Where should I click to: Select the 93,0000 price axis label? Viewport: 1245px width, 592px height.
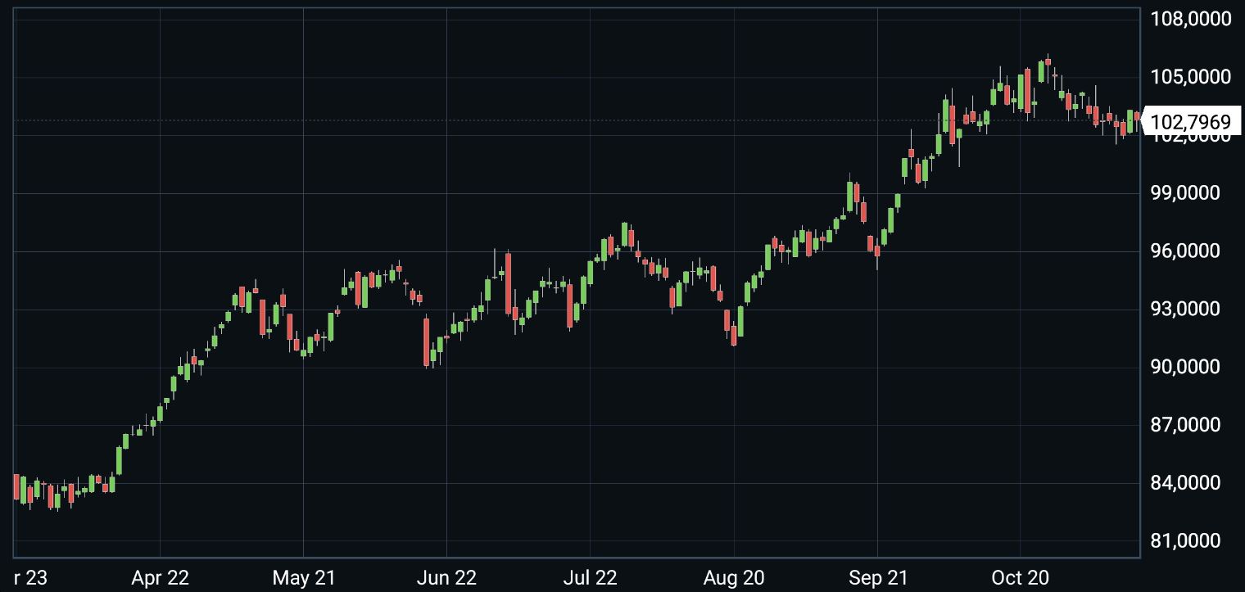point(1190,310)
